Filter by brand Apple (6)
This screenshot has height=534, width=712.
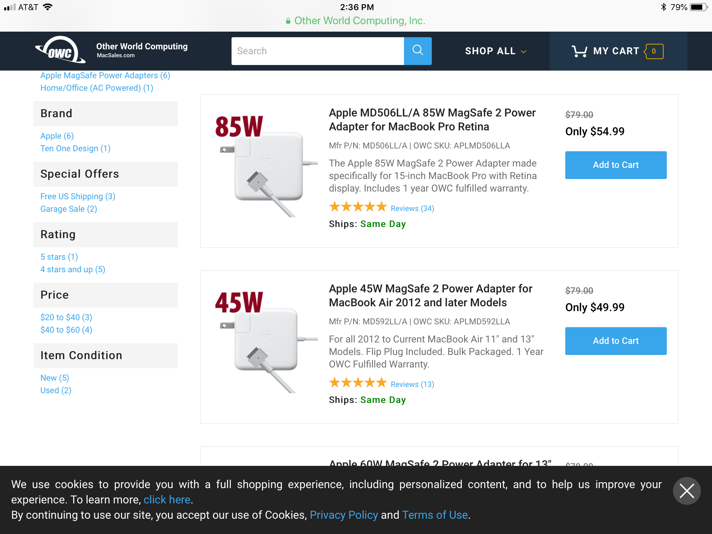[57, 136]
